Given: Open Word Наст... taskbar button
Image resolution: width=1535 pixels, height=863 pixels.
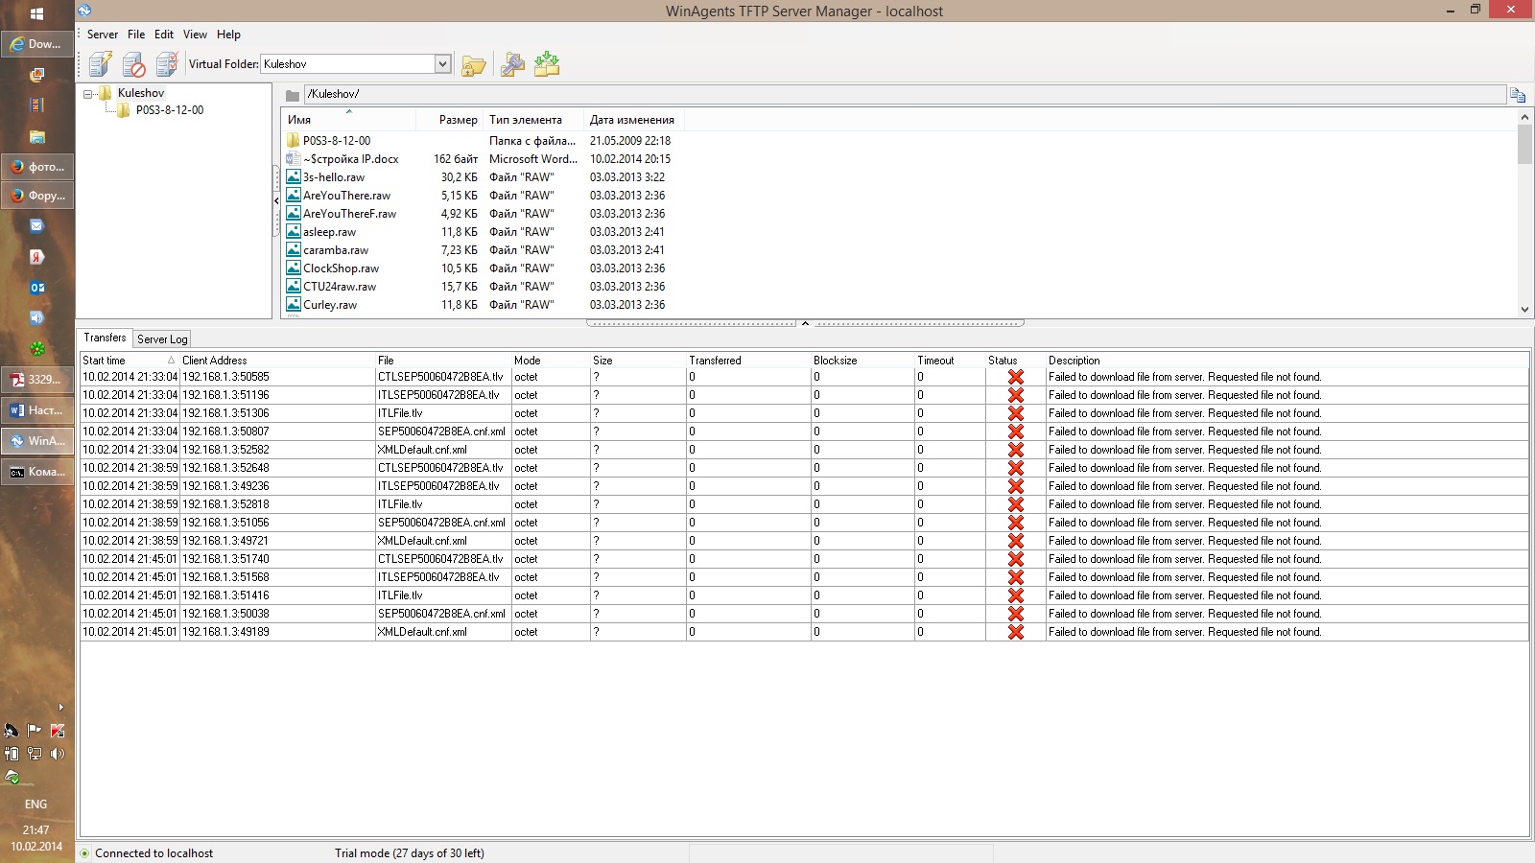Looking at the screenshot, I should [37, 410].
